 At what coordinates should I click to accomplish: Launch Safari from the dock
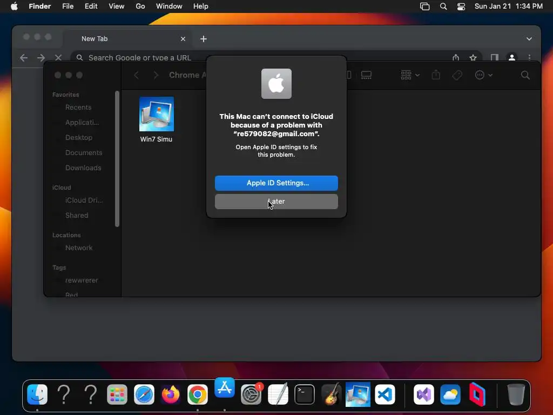pyautogui.click(x=144, y=394)
